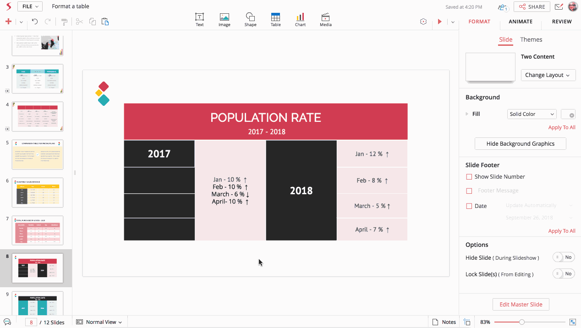Select slide 5 thumbnail
The image size is (581, 328).
pos(38,154)
